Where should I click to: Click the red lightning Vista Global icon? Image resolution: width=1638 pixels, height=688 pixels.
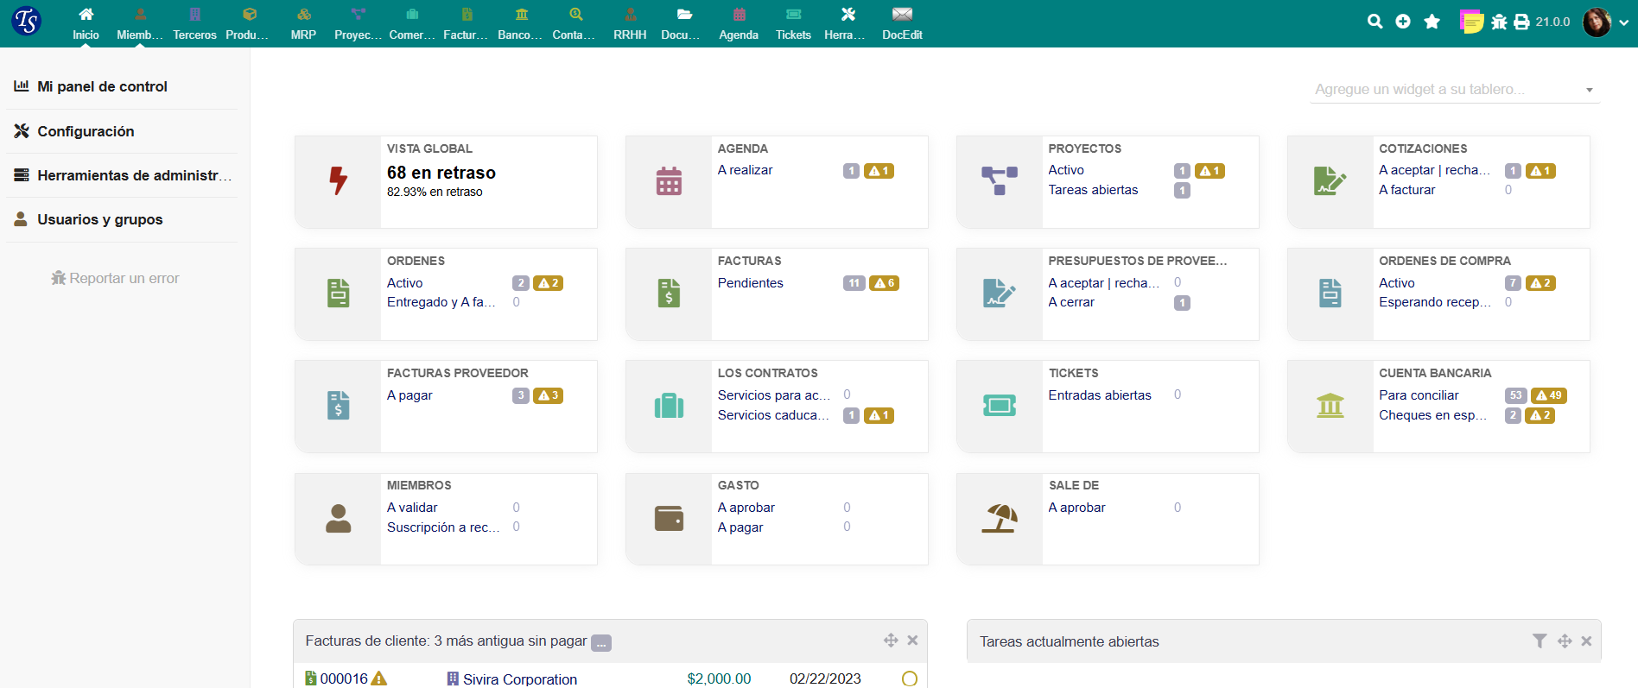(338, 181)
